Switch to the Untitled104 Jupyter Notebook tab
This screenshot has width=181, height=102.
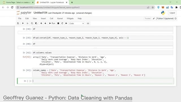(52, 2)
